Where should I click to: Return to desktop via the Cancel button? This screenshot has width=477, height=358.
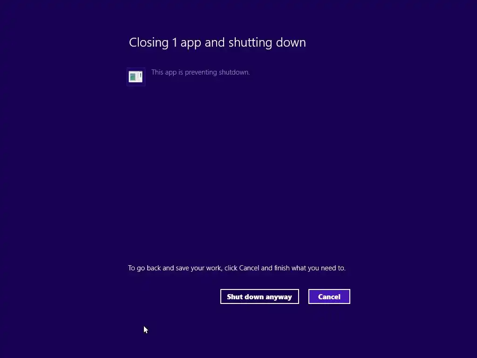[x=329, y=296]
